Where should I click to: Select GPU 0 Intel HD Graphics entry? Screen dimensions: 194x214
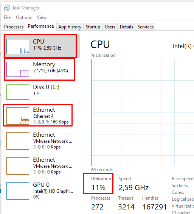click(39, 191)
